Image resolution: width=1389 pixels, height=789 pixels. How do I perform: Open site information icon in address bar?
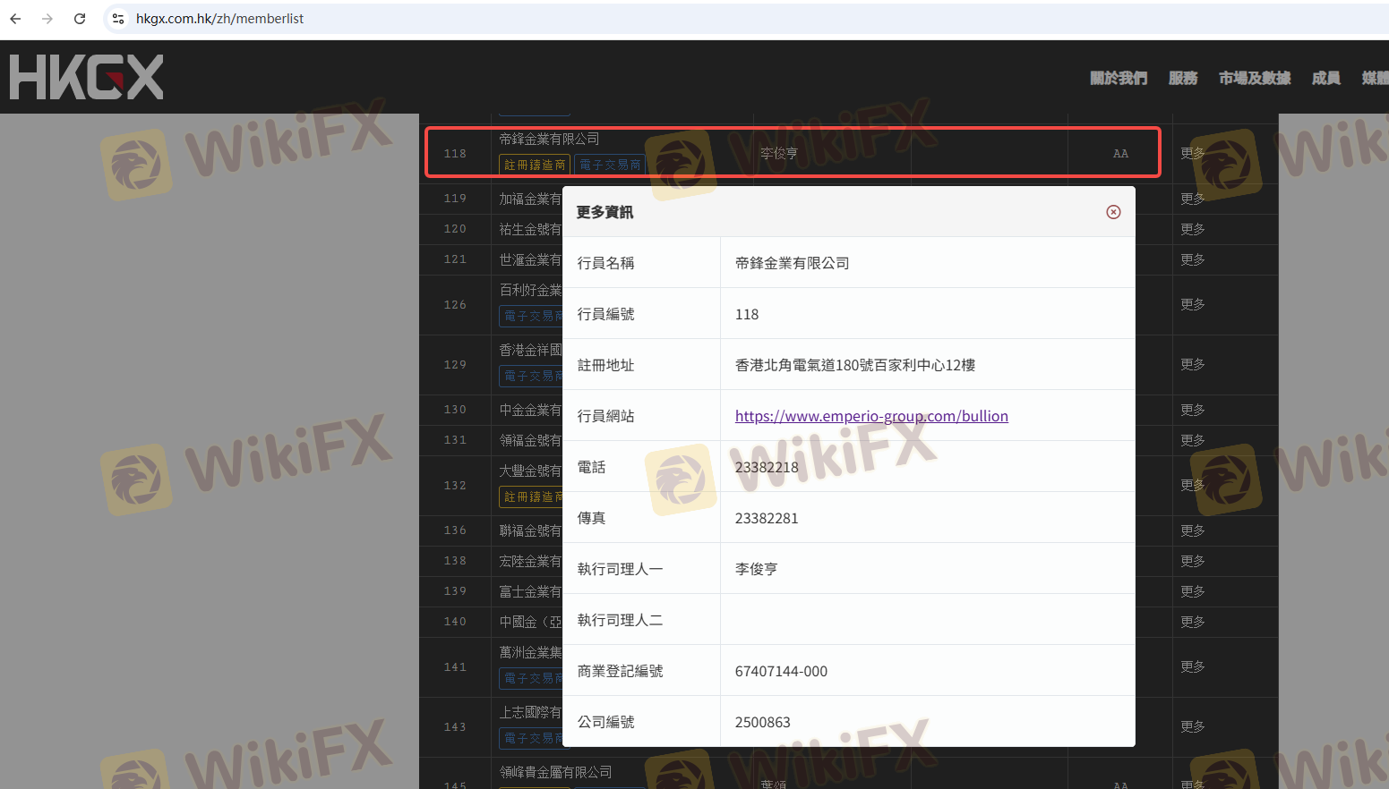118,19
